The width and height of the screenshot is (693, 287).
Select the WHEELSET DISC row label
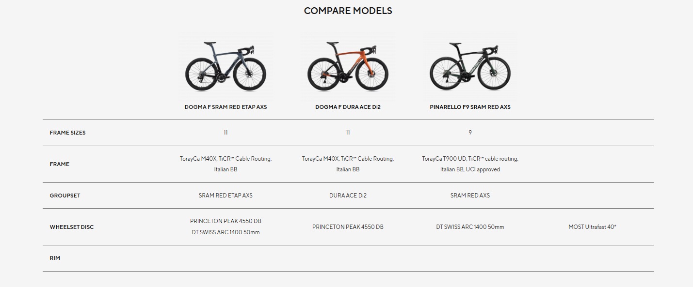(71, 227)
